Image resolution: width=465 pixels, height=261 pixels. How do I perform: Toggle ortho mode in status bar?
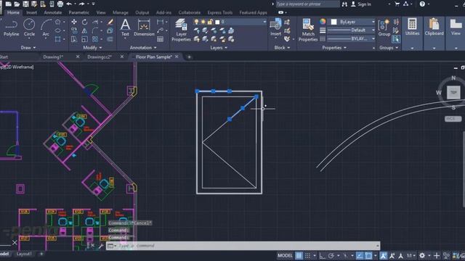point(322,255)
